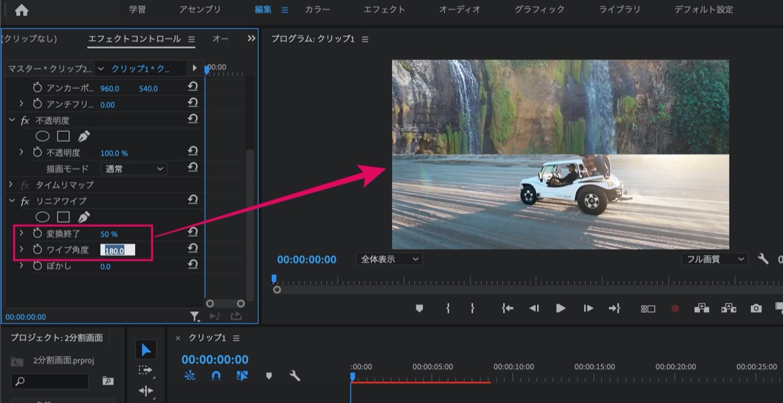Collapse the 不透明度 effect group

[x=12, y=120]
